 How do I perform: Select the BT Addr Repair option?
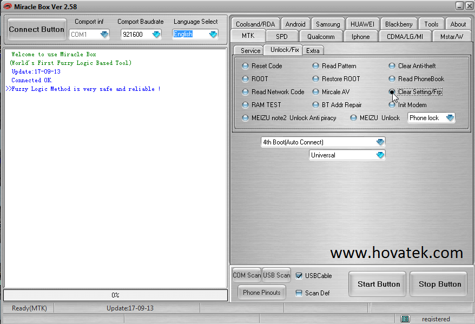337,105
